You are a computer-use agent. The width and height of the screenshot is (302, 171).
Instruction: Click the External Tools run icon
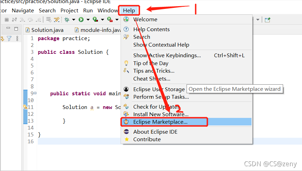(110, 20)
